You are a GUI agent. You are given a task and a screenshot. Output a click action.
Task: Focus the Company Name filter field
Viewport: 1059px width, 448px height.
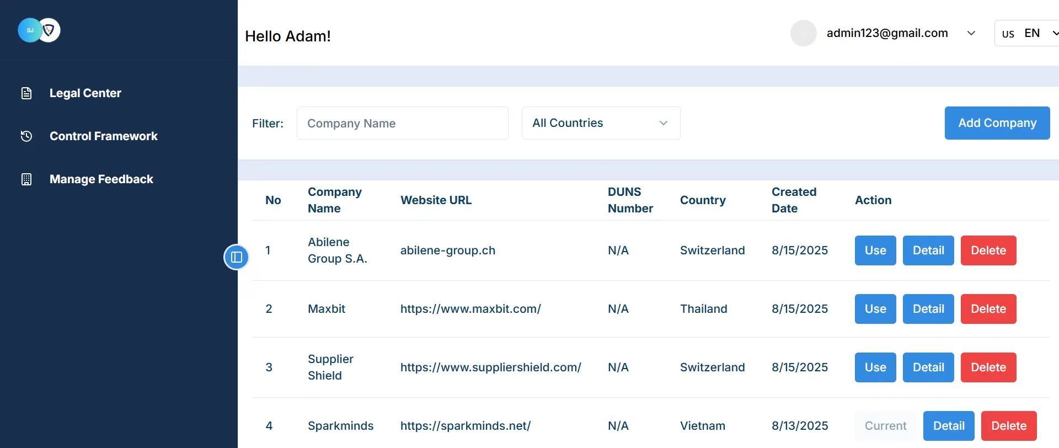point(402,123)
